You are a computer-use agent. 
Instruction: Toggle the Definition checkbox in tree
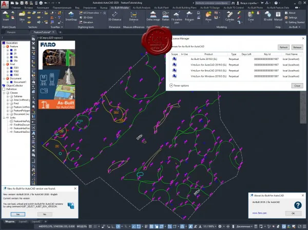(4, 89)
